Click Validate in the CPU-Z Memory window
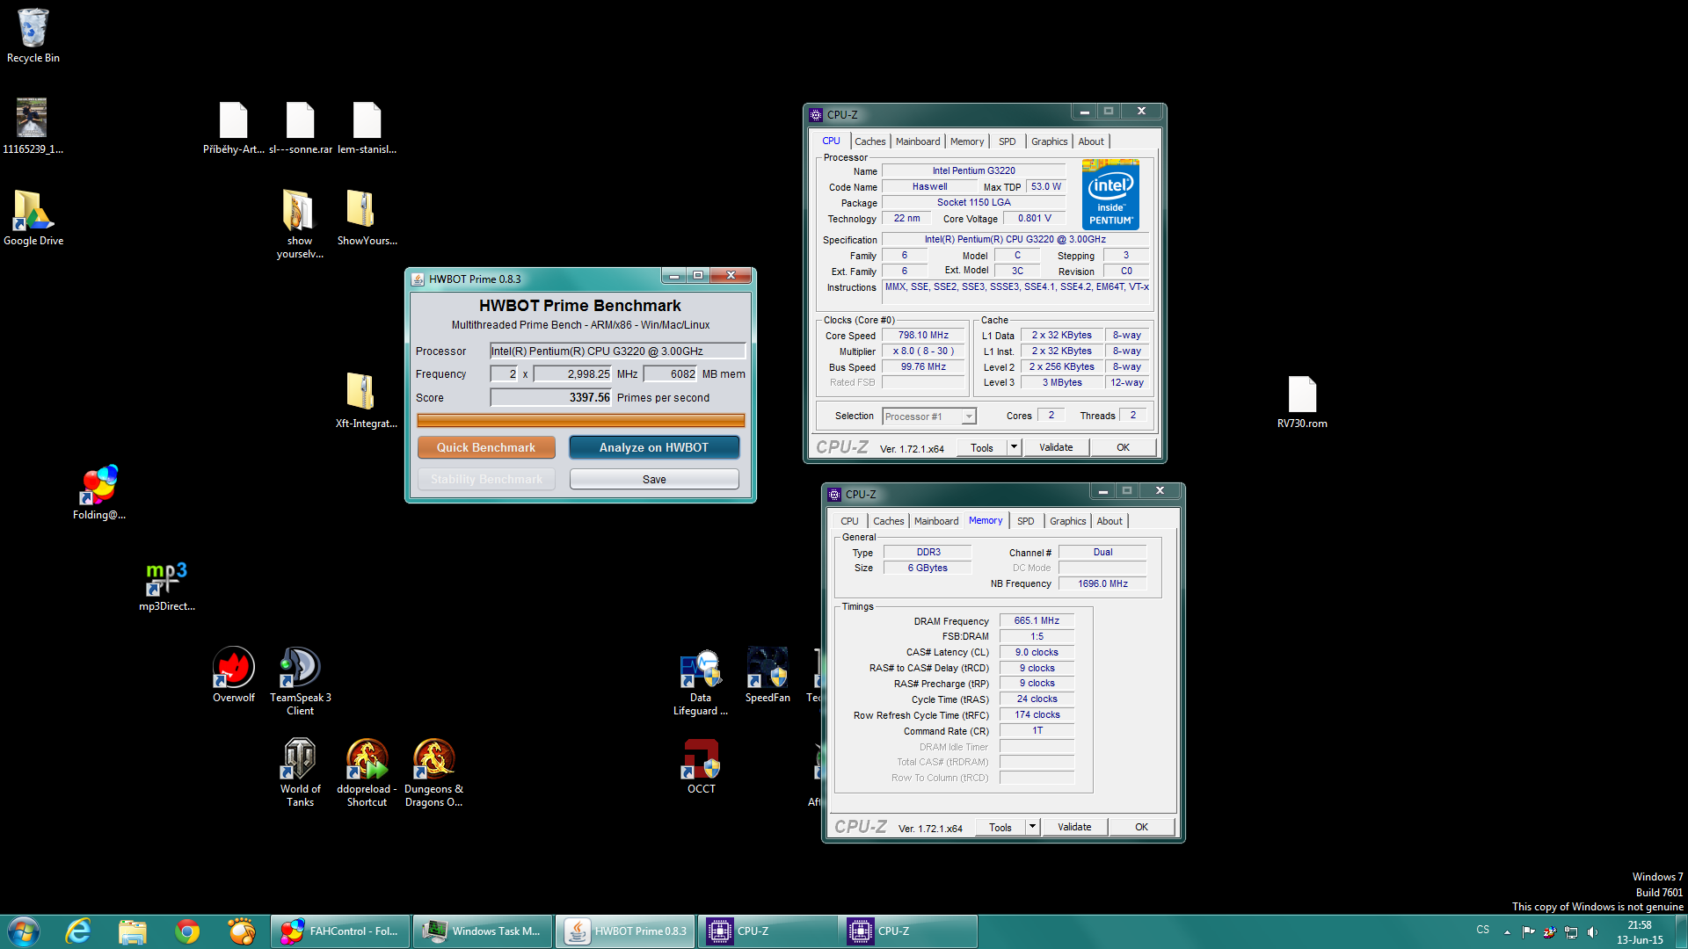Image resolution: width=1688 pixels, height=949 pixels. [x=1074, y=827]
